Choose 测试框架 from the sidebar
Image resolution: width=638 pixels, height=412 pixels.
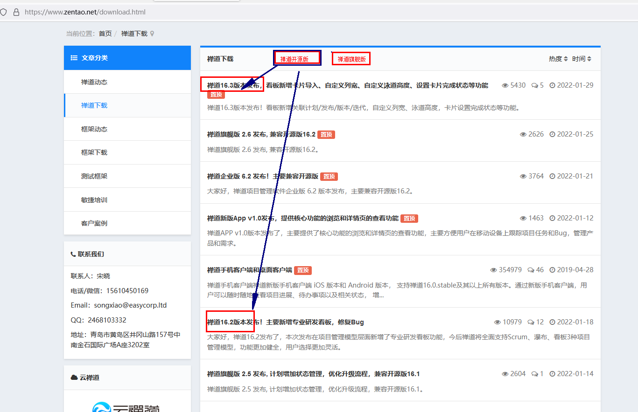(127, 176)
